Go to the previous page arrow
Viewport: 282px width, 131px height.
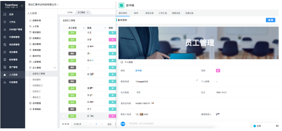[x=90, y=124]
